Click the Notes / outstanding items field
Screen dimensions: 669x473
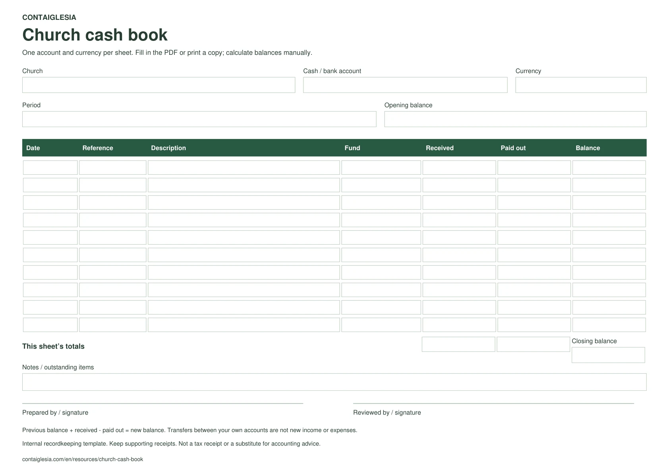pyautogui.click(x=334, y=382)
